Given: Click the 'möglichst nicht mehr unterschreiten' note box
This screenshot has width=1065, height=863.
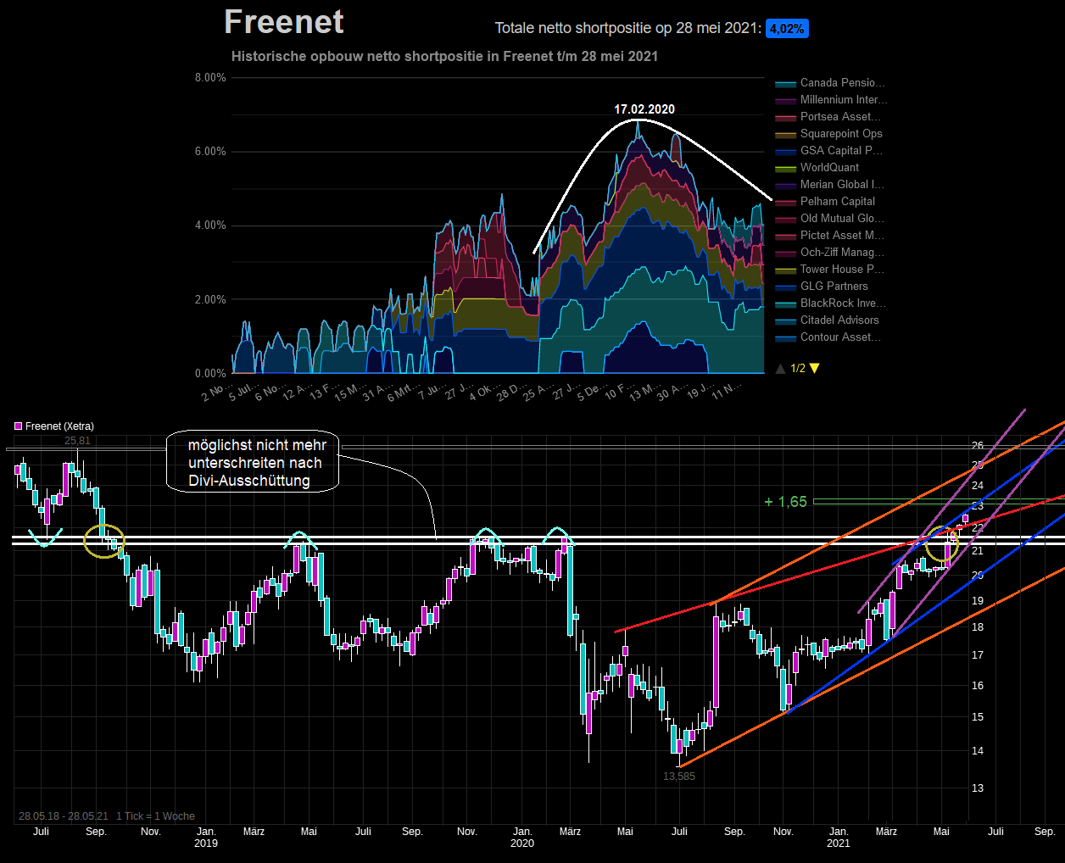Looking at the screenshot, I should pos(254,463).
